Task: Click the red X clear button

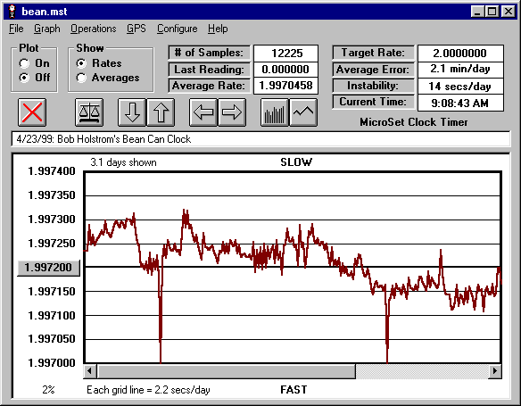Action: pos(32,112)
